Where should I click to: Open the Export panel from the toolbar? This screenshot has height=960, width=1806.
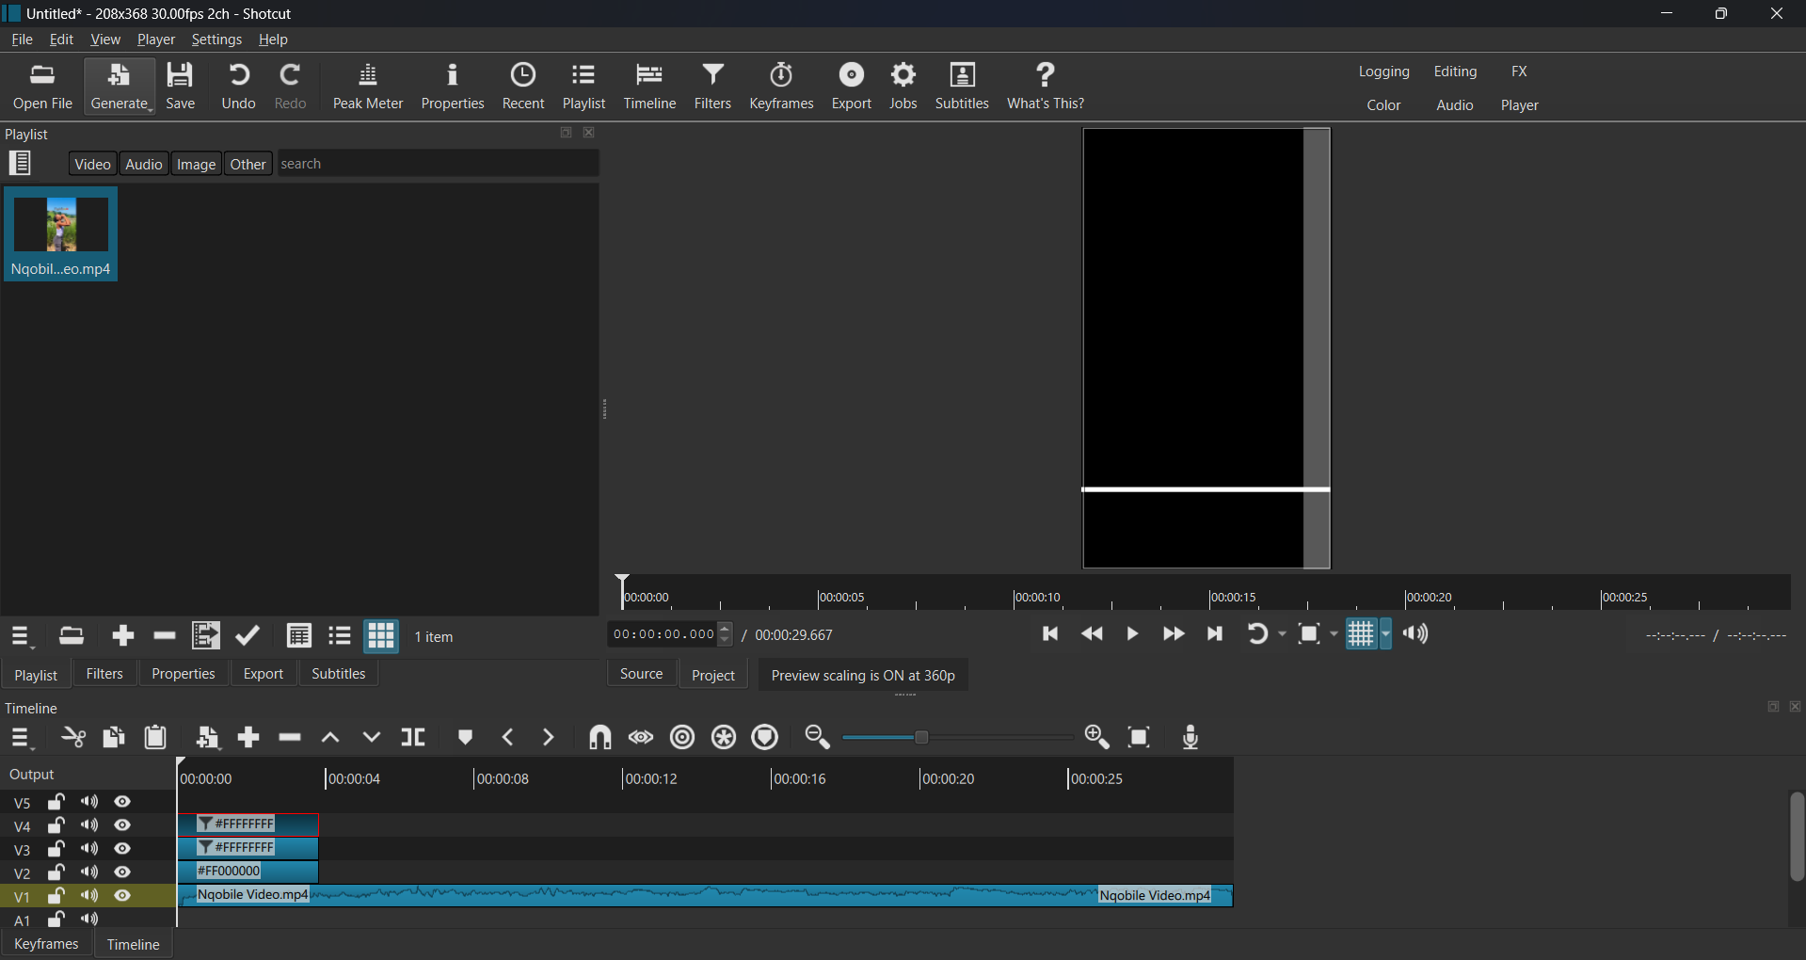[851, 87]
